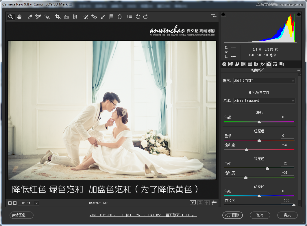
Task: Select the White Balance tool
Action: 30,16
